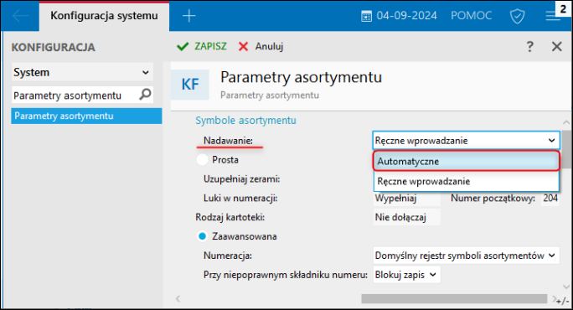Click Numer początkowy value 204

click(x=550, y=198)
